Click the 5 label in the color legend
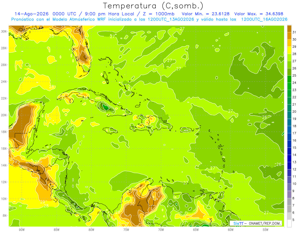 point(293,220)
